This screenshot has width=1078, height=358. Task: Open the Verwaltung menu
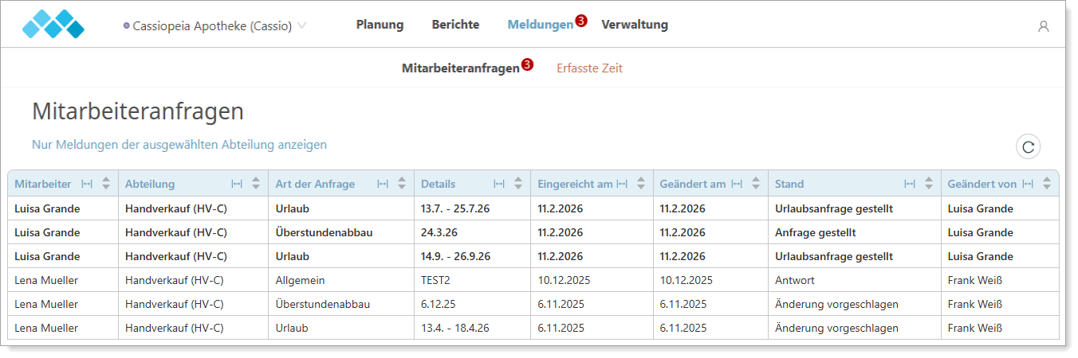click(634, 25)
